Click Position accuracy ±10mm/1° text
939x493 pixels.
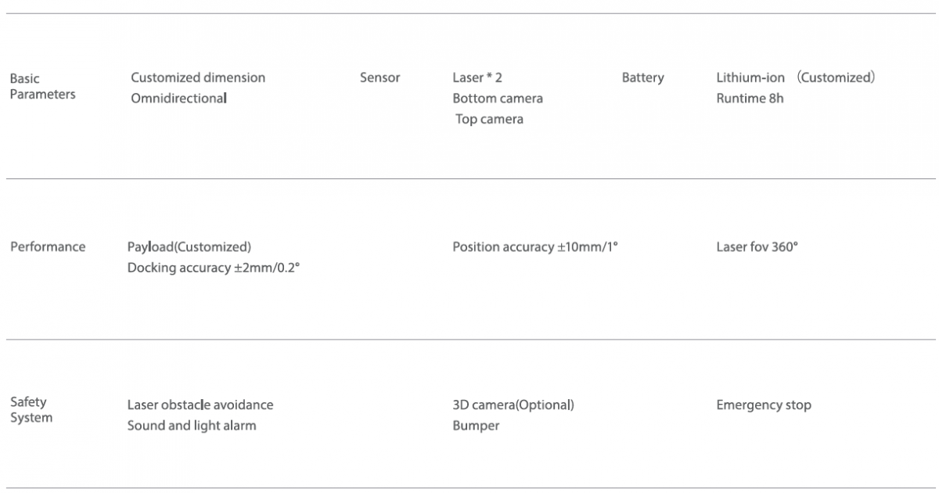point(535,247)
